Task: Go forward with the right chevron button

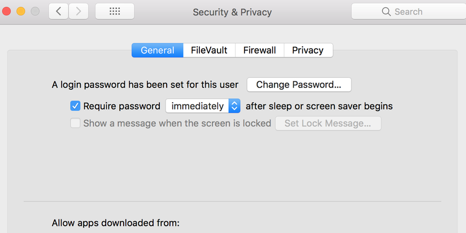Action: 79,11
